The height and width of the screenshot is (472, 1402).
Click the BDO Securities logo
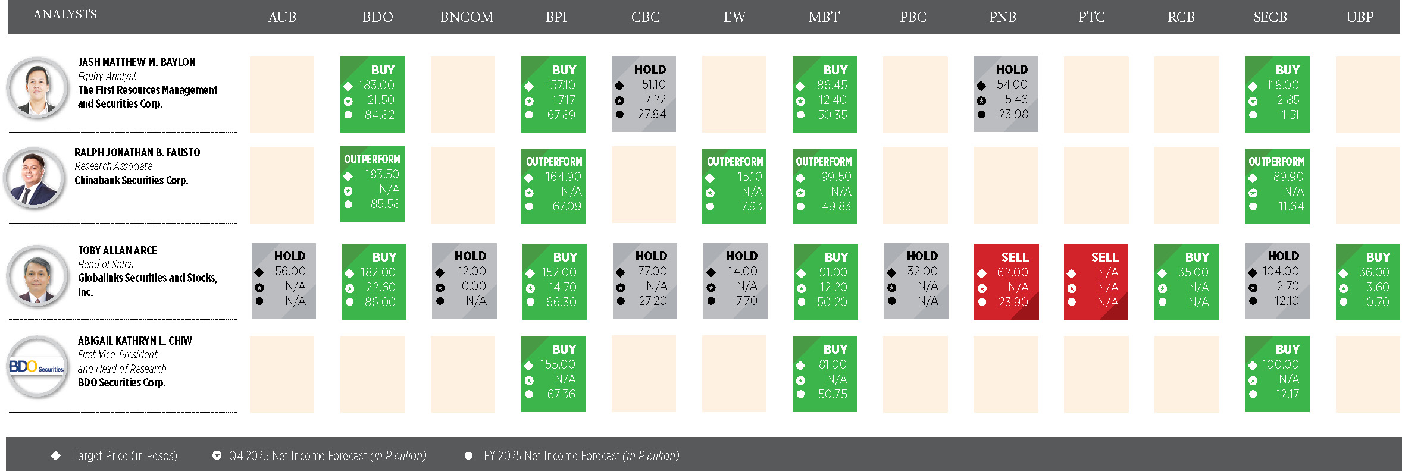tap(37, 367)
